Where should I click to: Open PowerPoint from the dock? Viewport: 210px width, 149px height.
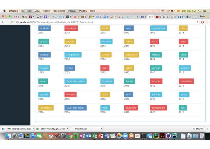coord(101,136)
